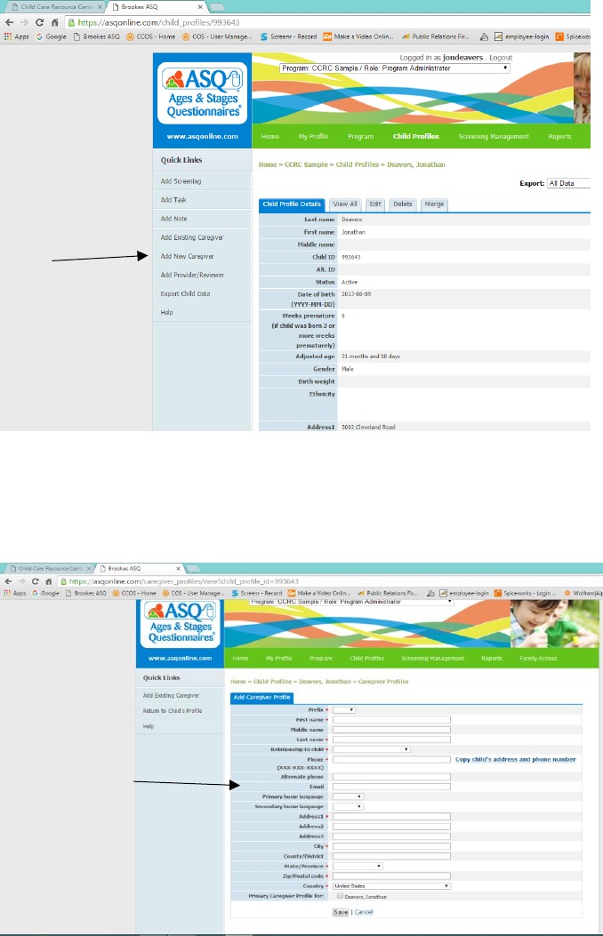Image resolution: width=603 pixels, height=936 pixels.
Task: Select the State/Province dropdown
Action: pyautogui.click(x=358, y=866)
